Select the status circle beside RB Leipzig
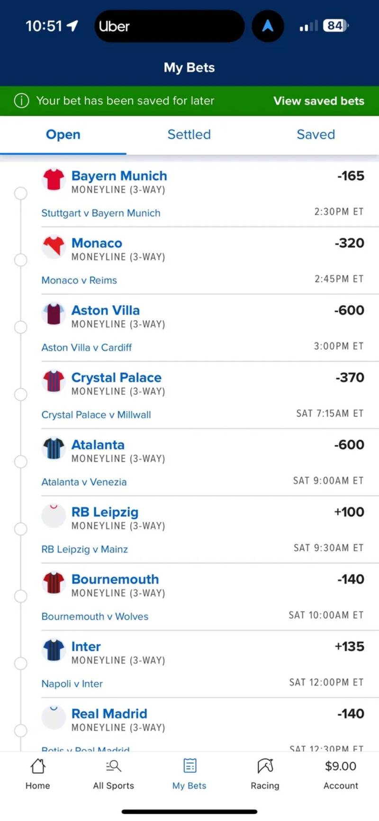Screen dimensions: 379x821 [x=21, y=529]
